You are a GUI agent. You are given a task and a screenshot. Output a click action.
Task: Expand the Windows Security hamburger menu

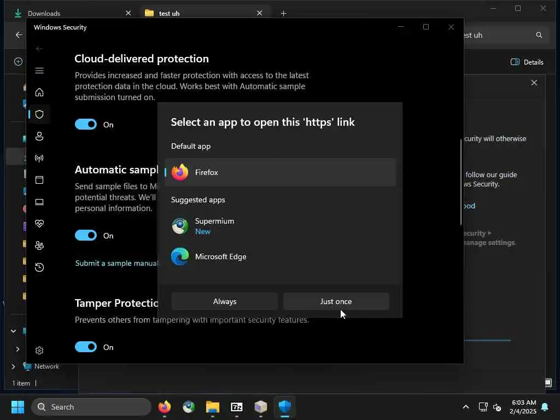pos(39,71)
